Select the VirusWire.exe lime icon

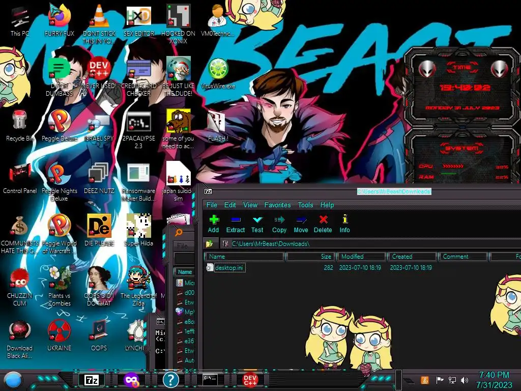(218, 73)
